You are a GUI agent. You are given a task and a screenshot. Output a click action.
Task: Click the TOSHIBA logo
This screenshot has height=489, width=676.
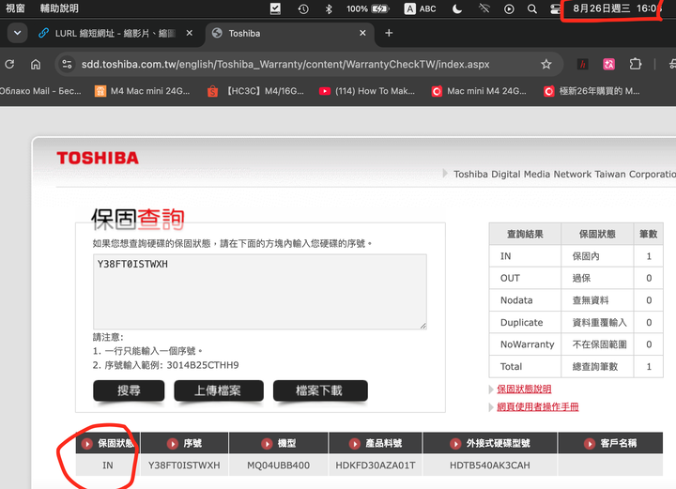pyautogui.click(x=98, y=158)
